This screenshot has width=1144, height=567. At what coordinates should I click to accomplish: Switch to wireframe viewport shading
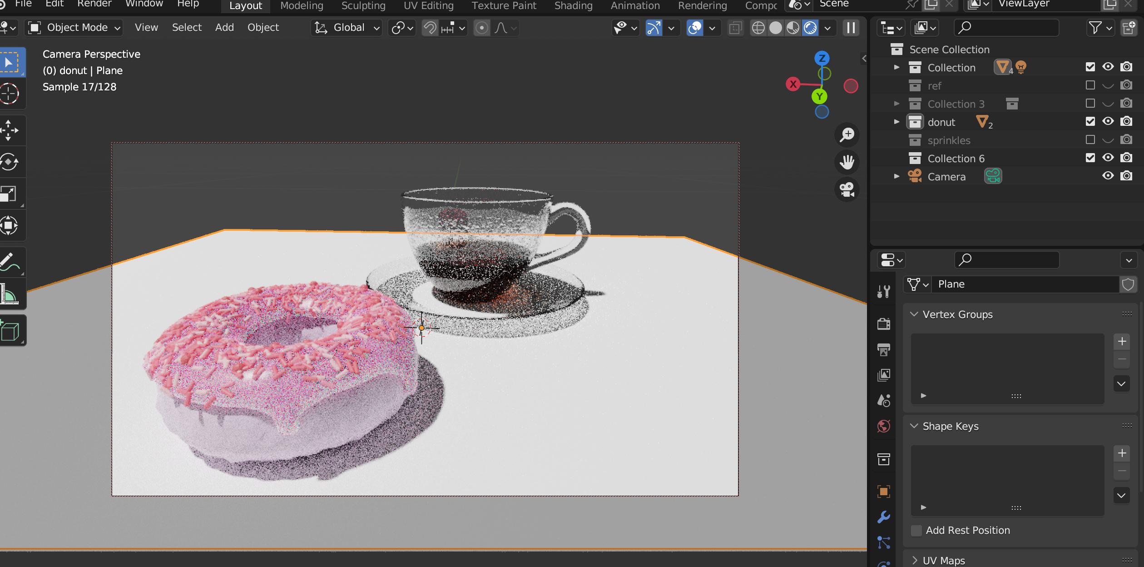(x=758, y=28)
